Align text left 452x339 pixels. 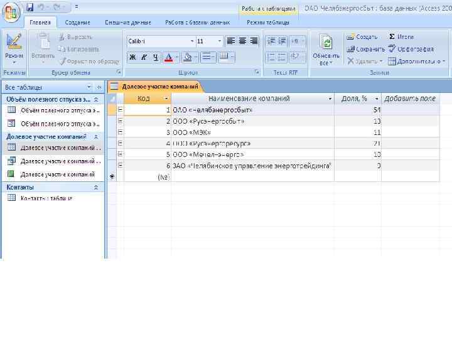pos(230,41)
